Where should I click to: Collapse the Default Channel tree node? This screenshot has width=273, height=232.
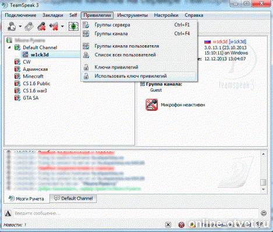point(9,48)
